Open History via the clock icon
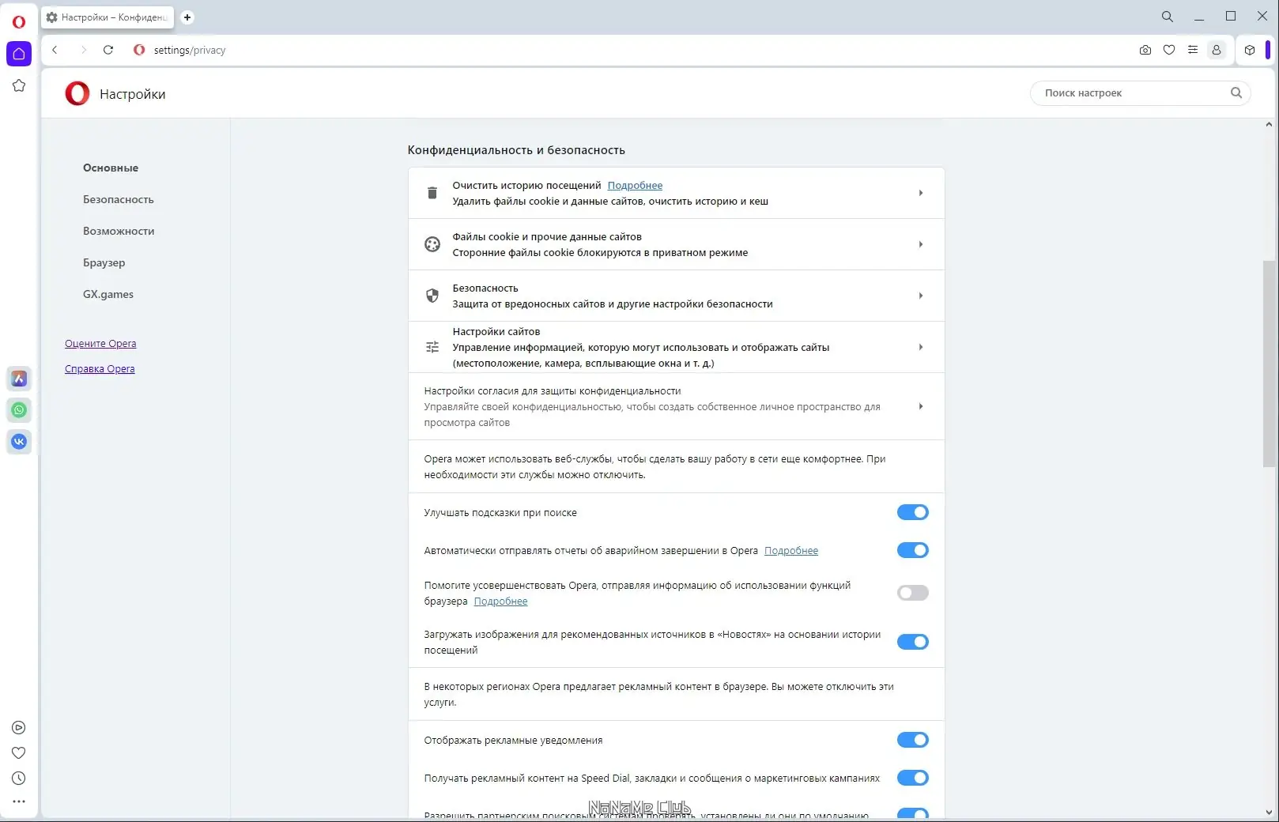 [x=19, y=778]
